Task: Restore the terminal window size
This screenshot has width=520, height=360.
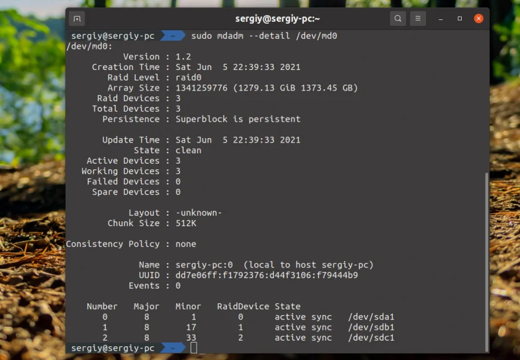Action: (459, 18)
